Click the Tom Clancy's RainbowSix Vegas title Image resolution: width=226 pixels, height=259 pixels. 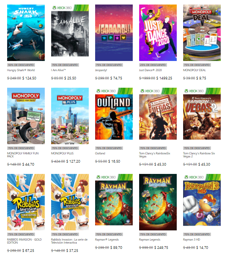[x=155, y=155]
